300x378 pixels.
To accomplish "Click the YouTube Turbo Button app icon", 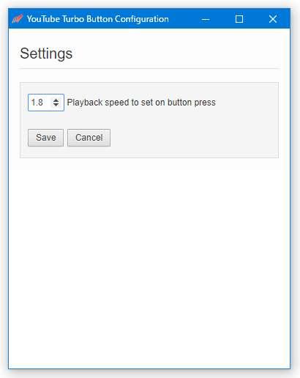I will pos(18,18).
